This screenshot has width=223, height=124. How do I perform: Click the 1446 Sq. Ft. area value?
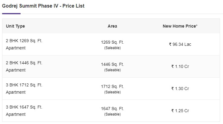(x=112, y=64)
